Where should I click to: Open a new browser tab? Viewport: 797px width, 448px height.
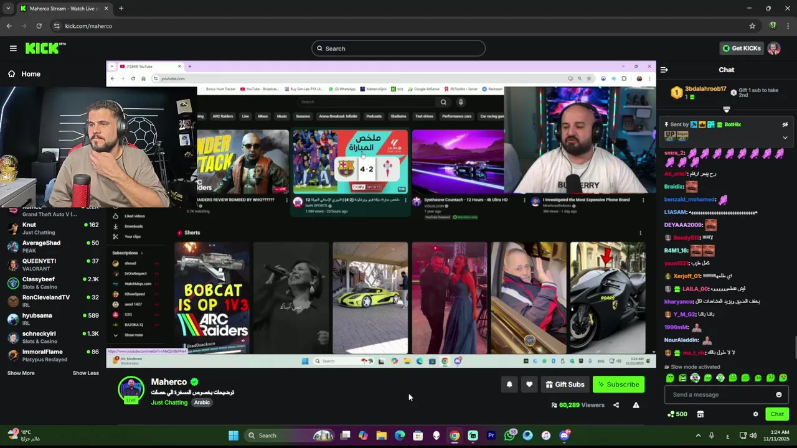coord(121,8)
